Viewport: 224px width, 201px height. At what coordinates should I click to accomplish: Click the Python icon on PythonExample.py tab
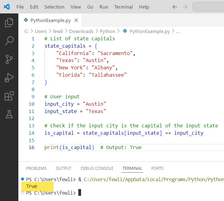point(26,20)
